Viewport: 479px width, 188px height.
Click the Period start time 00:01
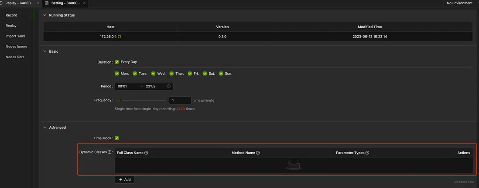[122, 86]
